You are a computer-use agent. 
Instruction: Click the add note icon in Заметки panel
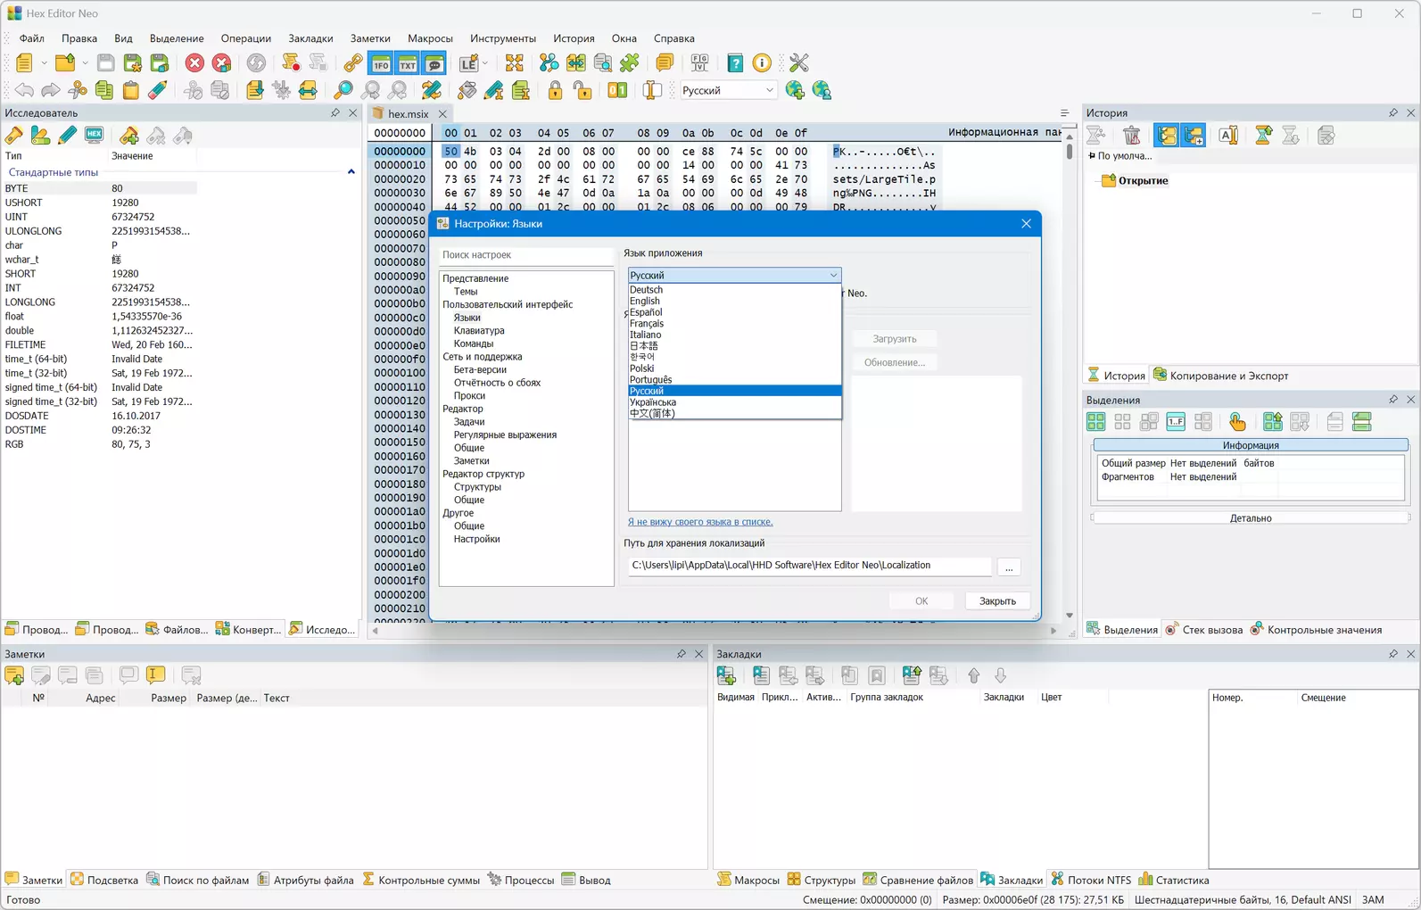click(14, 675)
